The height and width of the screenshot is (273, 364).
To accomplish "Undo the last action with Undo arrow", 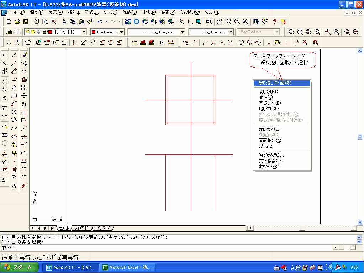I will pyautogui.click(x=100, y=22).
